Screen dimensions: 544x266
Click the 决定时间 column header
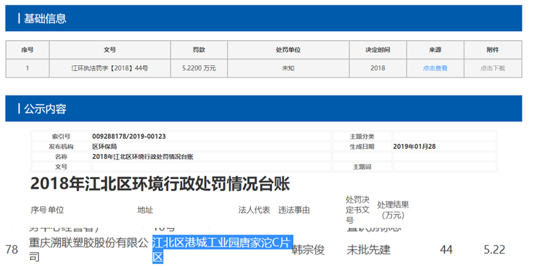pos(378,50)
